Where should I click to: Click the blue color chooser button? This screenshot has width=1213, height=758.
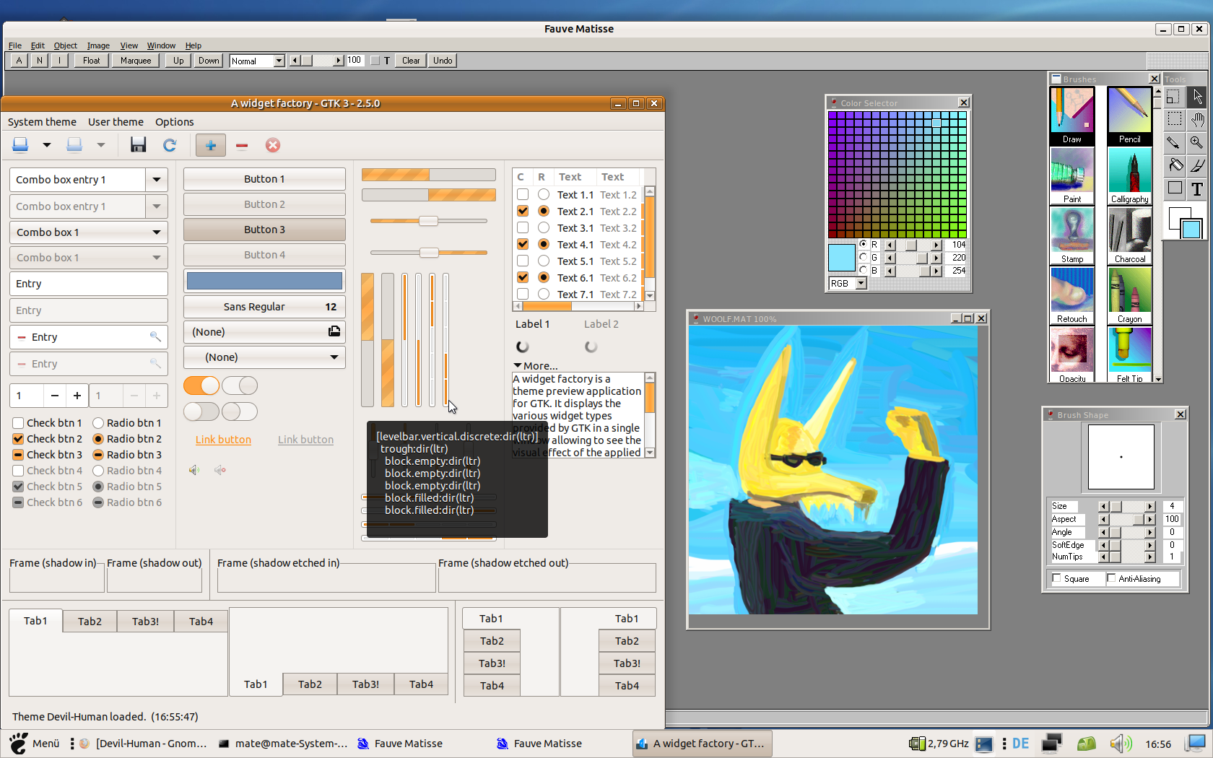[x=264, y=281]
